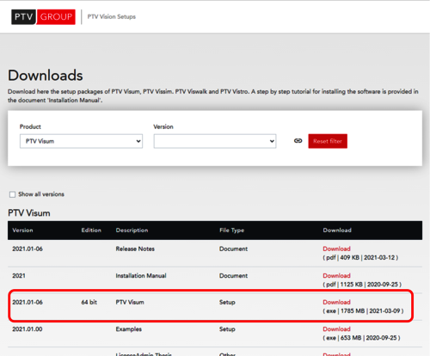Click the Version column header
Image resolution: width=430 pixels, height=356 pixels.
pyautogui.click(x=22, y=230)
